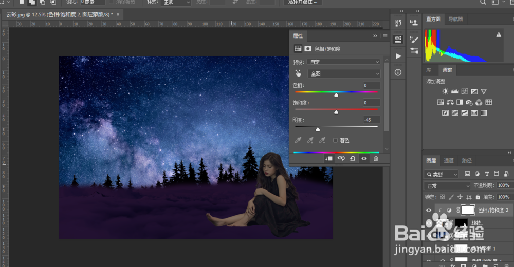Click the 3D Properties panel icon
The image size is (514, 267).
click(x=398, y=40)
